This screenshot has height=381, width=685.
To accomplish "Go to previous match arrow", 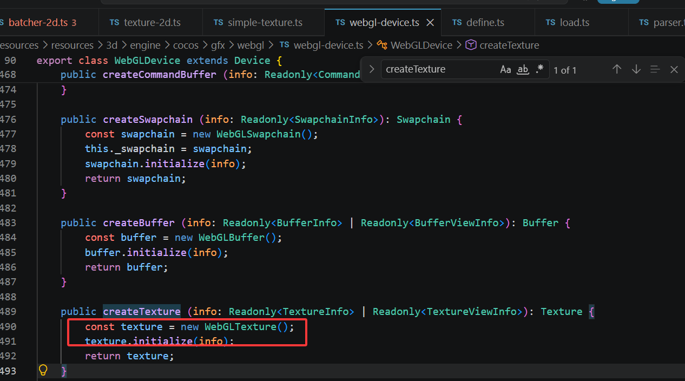I will pyautogui.click(x=617, y=69).
